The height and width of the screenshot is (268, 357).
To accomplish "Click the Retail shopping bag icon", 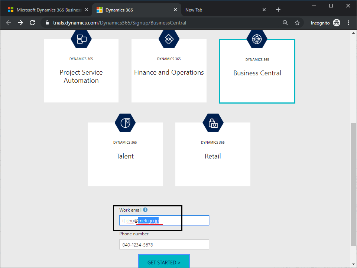I will pyautogui.click(x=213, y=123).
